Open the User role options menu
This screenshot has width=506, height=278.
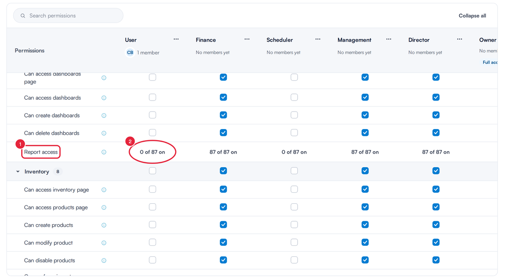(x=176, y=39)
